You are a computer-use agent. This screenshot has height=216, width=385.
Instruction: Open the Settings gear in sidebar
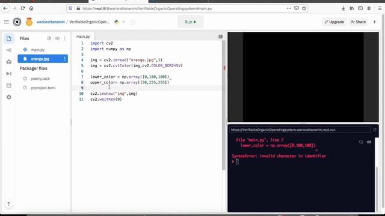click(9, 97)
